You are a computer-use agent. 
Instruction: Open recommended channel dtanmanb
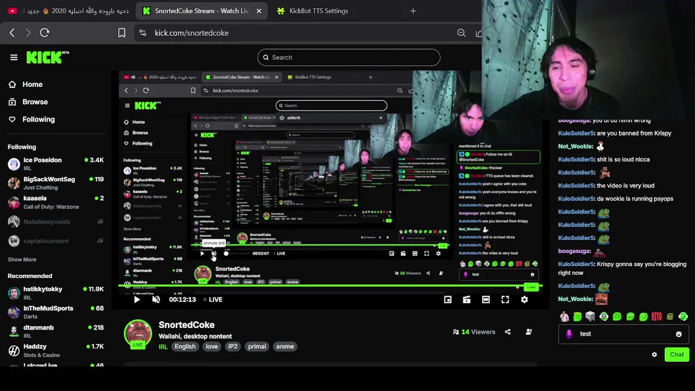coord(56,331)
